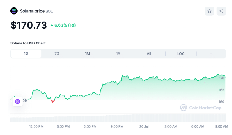Click the $170.73 price value
The width and height of the screenshot is (232, 135).
[x=29, y=25]
